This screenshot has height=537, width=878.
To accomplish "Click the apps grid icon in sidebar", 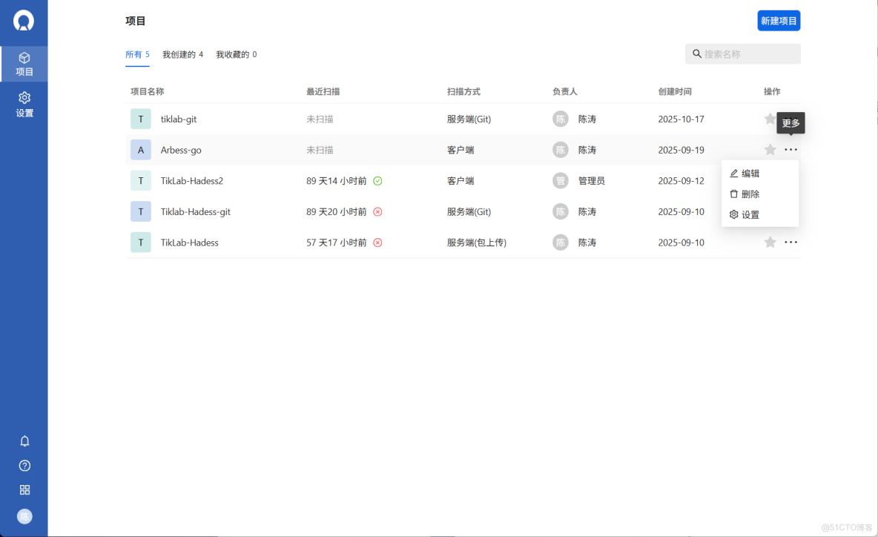I will [24, 490].
